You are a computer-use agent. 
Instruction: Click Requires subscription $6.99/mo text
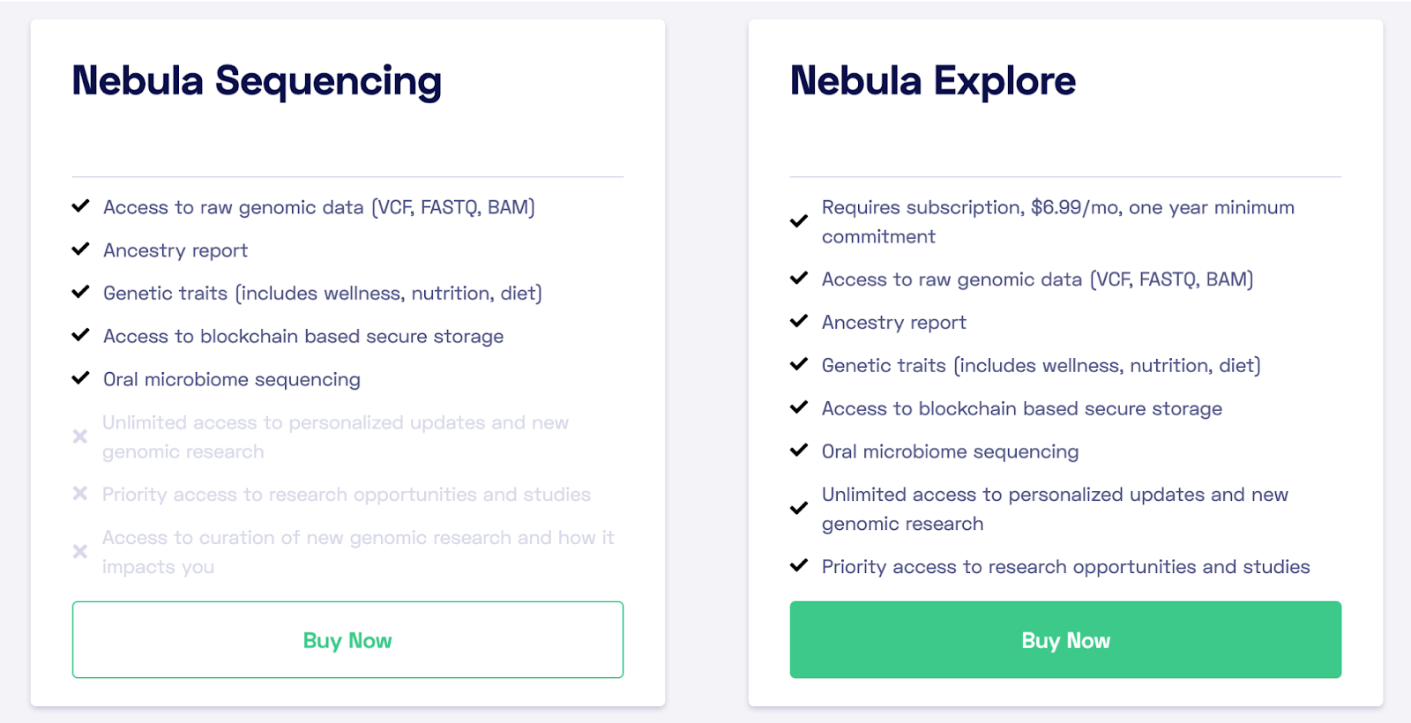point(1058,221)
